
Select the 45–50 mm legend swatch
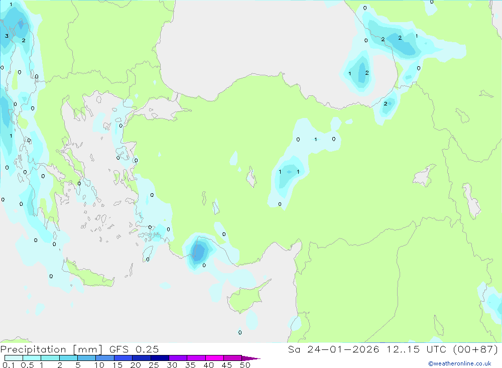coord(232,358)
